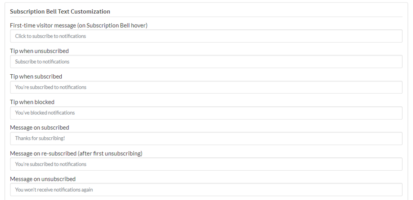Click the 'Thanks for subscribing!' placeholder text
This screenshot has height=200, width=413.
pos(40,139)
